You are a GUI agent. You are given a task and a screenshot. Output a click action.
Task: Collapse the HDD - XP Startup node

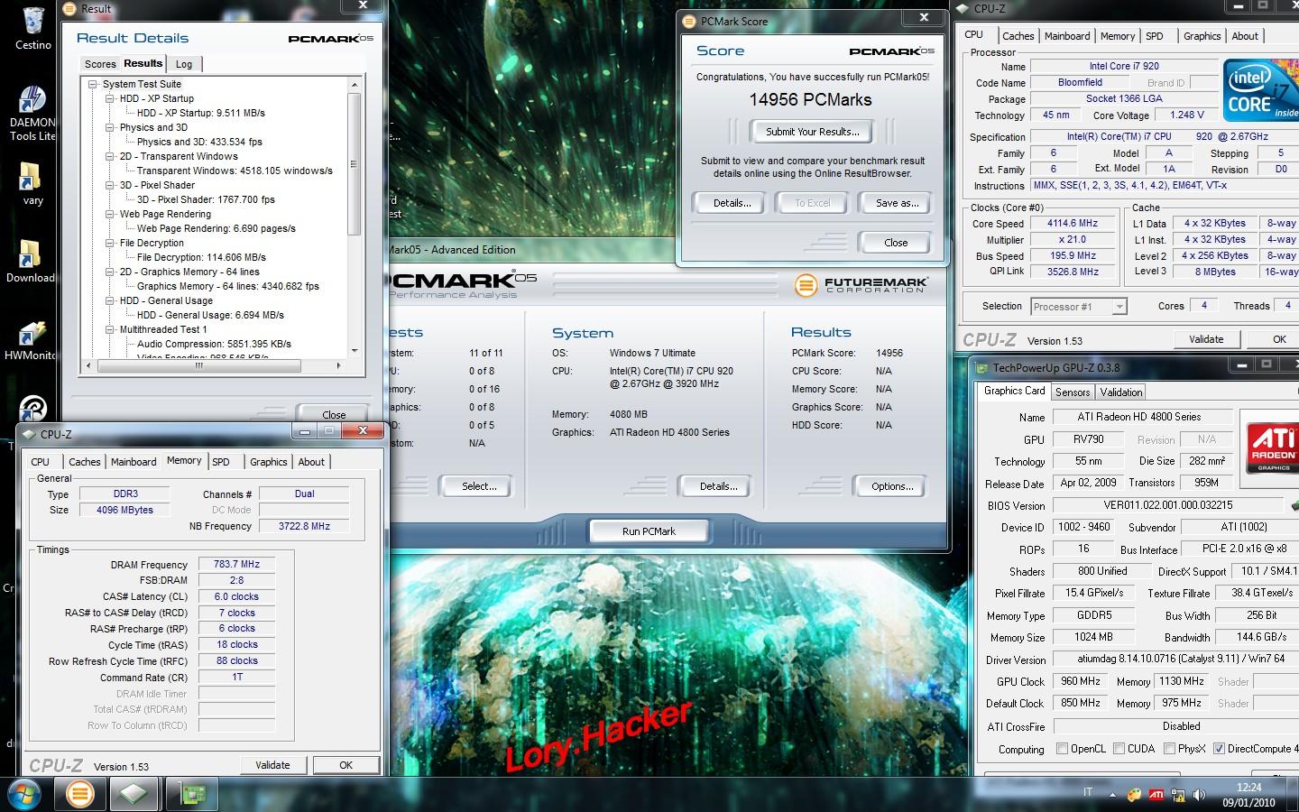(x=110, y=98)
